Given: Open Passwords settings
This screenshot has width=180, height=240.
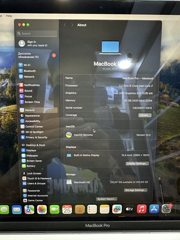Looking at the screenshot, I should pos(31,191).
